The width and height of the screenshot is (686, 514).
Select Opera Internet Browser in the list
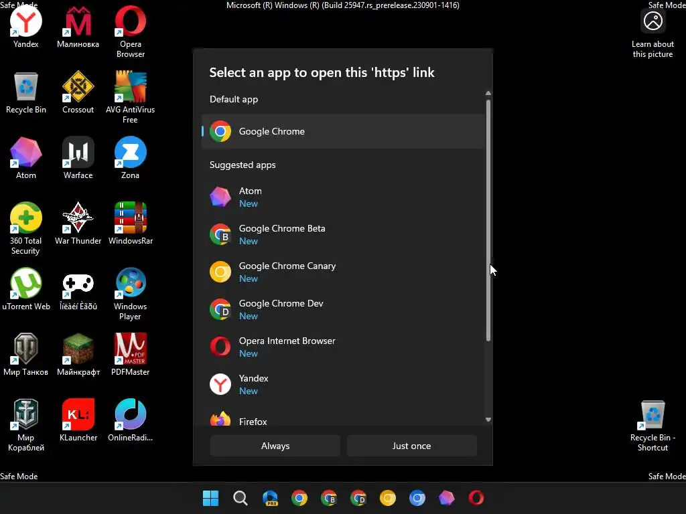pyautogui.click(x=343, y=347)
